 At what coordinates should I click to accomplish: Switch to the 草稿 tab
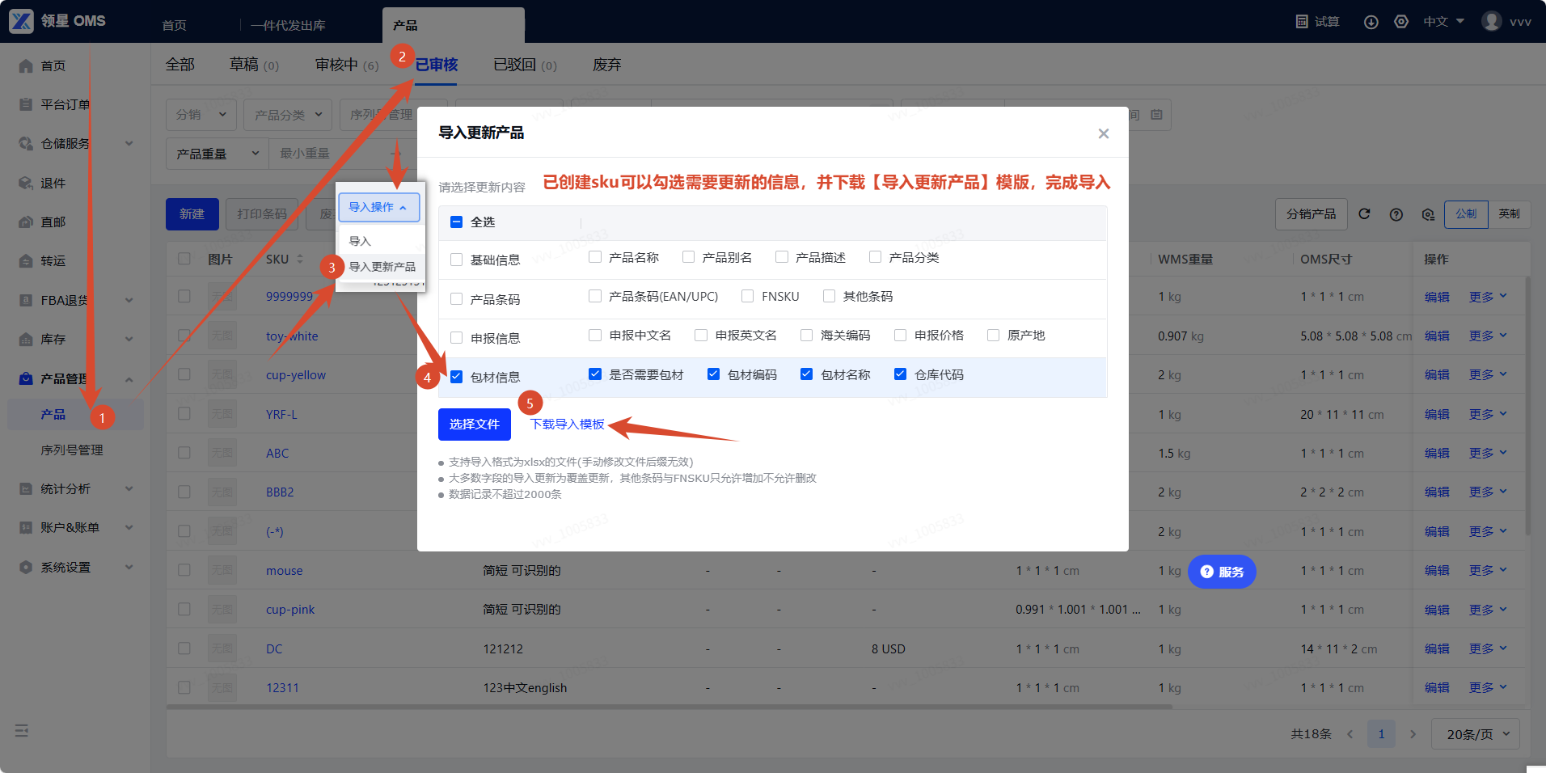tap(254, 65)
